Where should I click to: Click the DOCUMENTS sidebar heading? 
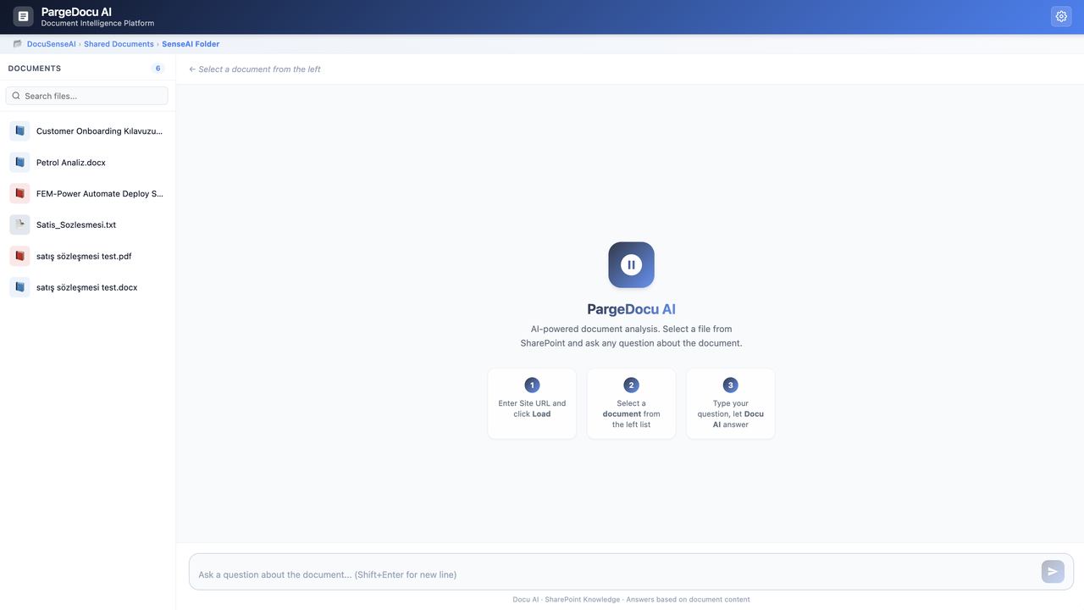(x=35, y=69)
